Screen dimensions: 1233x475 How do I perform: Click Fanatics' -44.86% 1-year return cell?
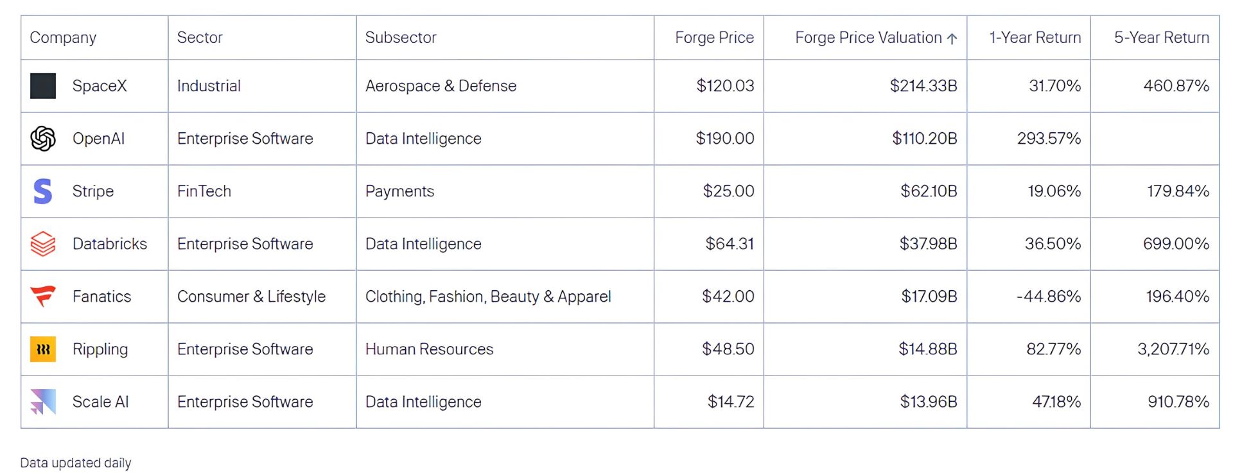[1048, 297]
